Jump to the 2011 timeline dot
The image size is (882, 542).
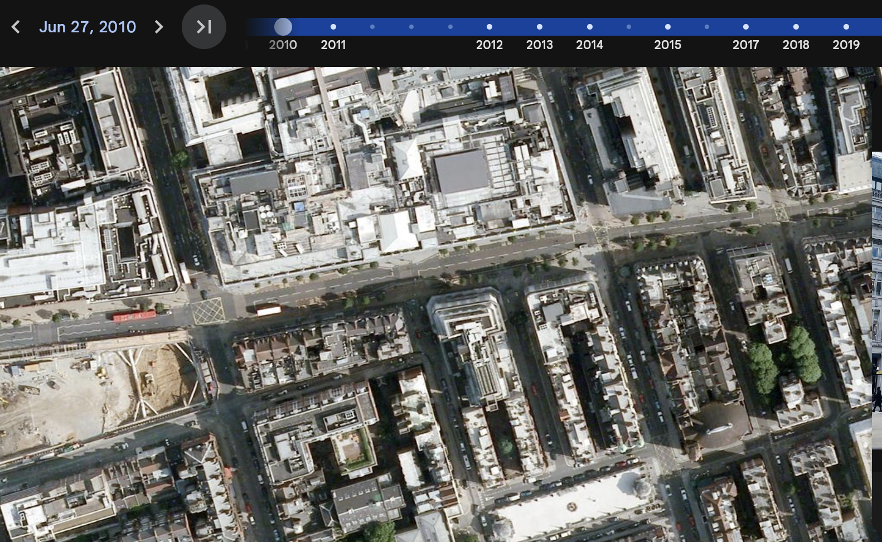(x=333, y=27)
